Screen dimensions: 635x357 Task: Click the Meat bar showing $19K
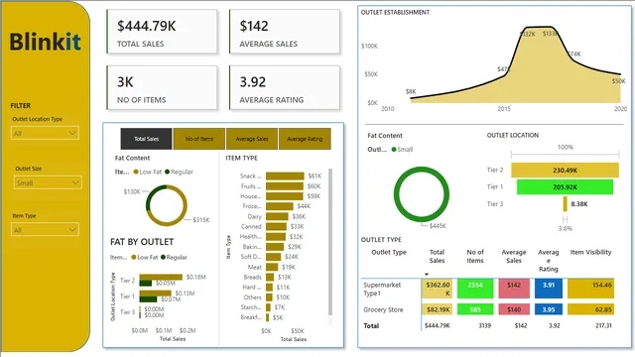[x=272, y=267]
